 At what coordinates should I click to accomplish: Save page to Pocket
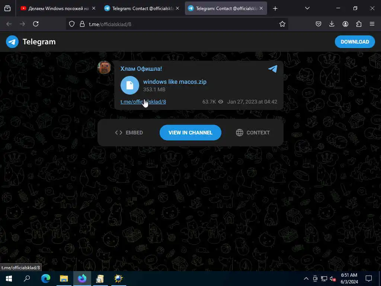click(x=318, y=24)
